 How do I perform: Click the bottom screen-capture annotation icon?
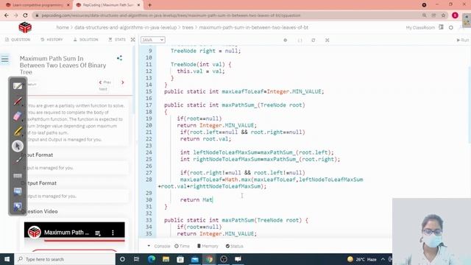(x=18, y=206)
